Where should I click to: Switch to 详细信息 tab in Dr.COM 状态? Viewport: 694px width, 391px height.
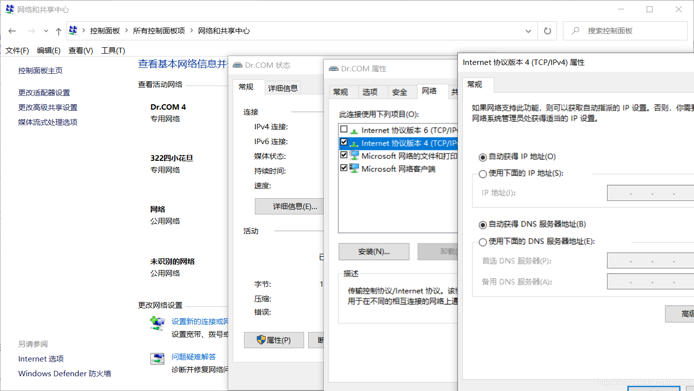click(x=283, y=88)
